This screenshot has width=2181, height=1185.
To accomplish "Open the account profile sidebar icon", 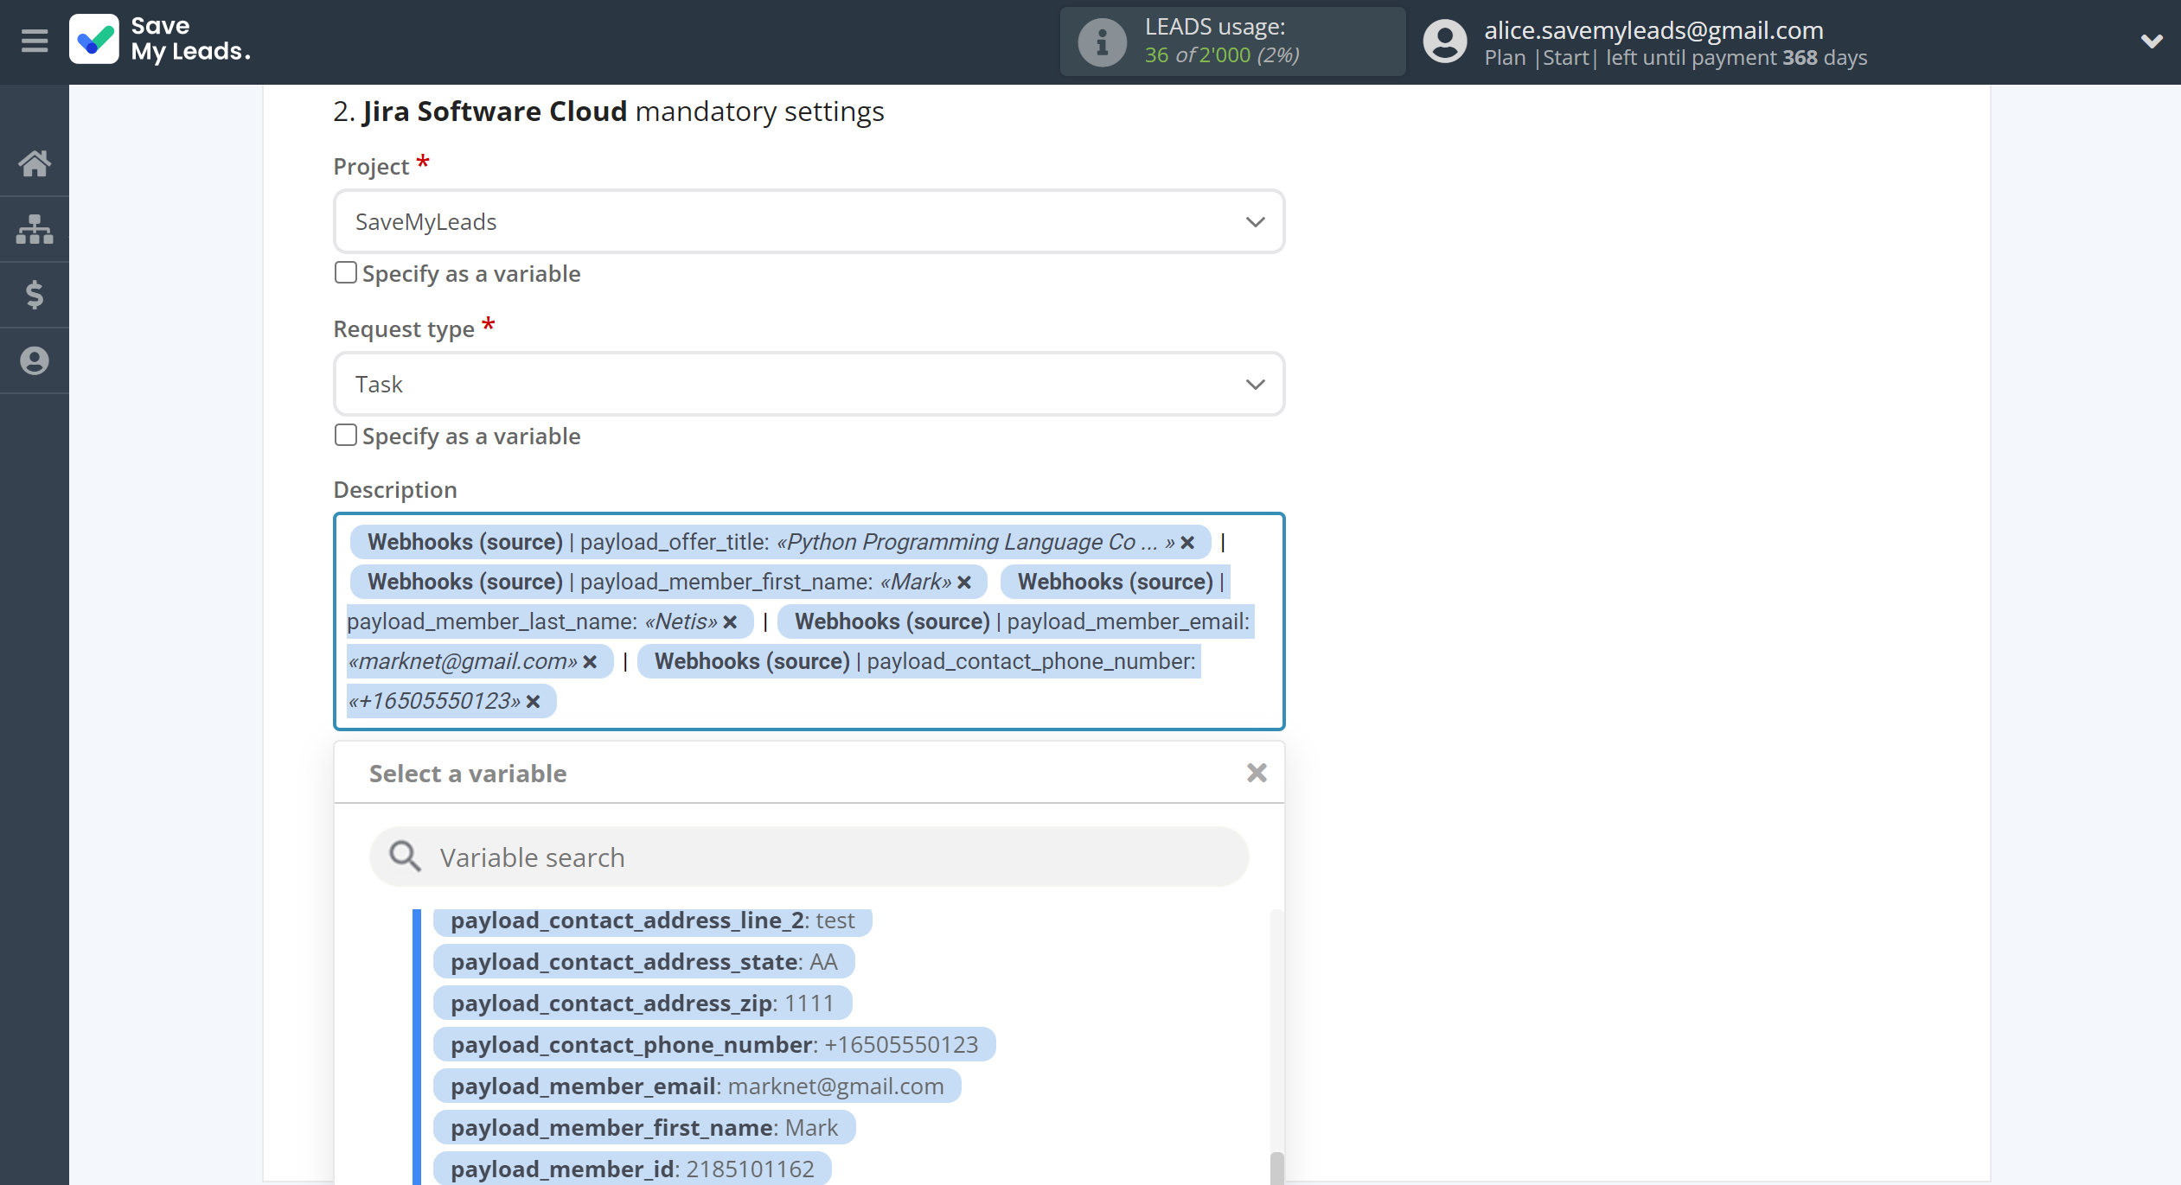I will (x=35, y=360).
